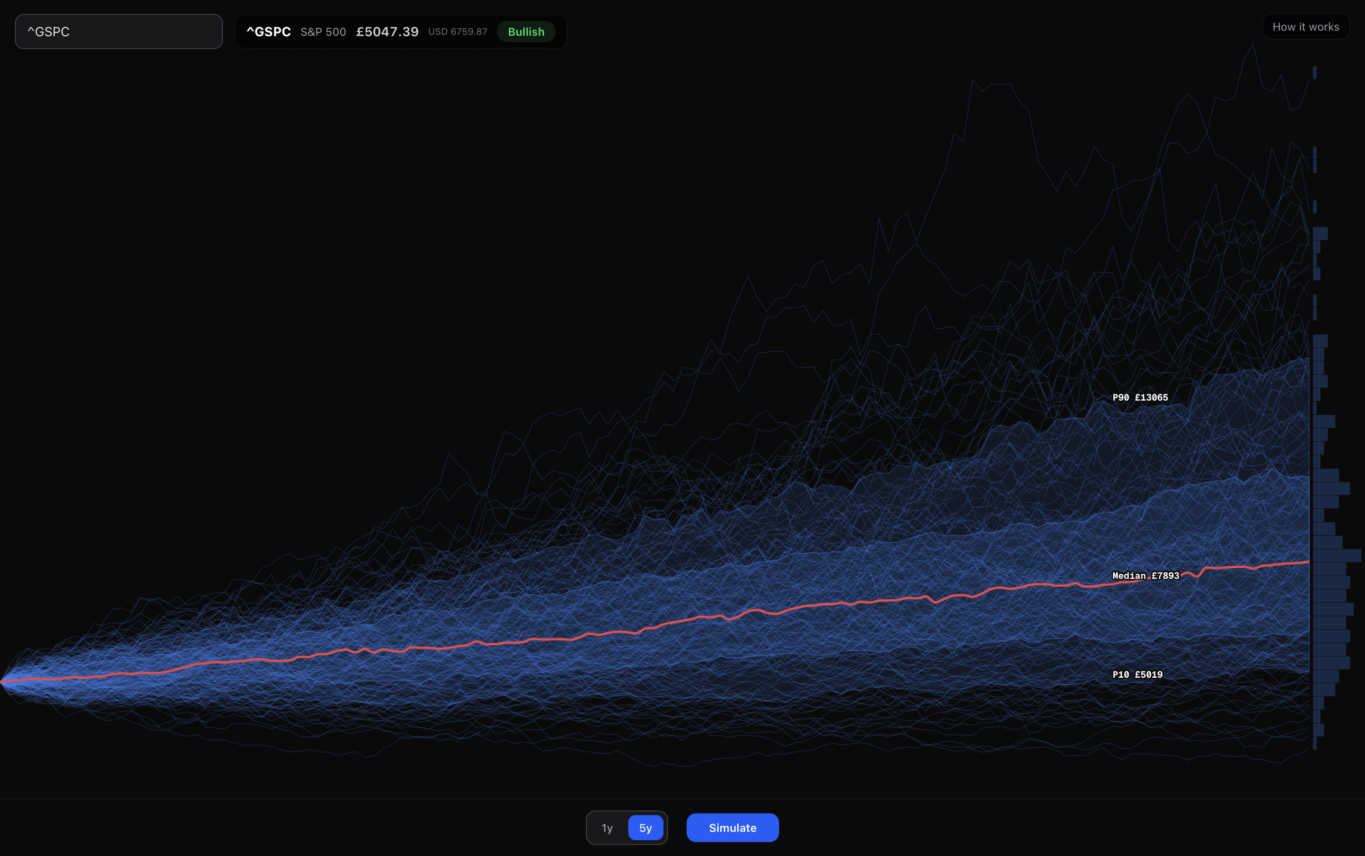Click the P10 £5019 percentile label
Viewport: 1365px width, 856px height.
pos(1137,674)
